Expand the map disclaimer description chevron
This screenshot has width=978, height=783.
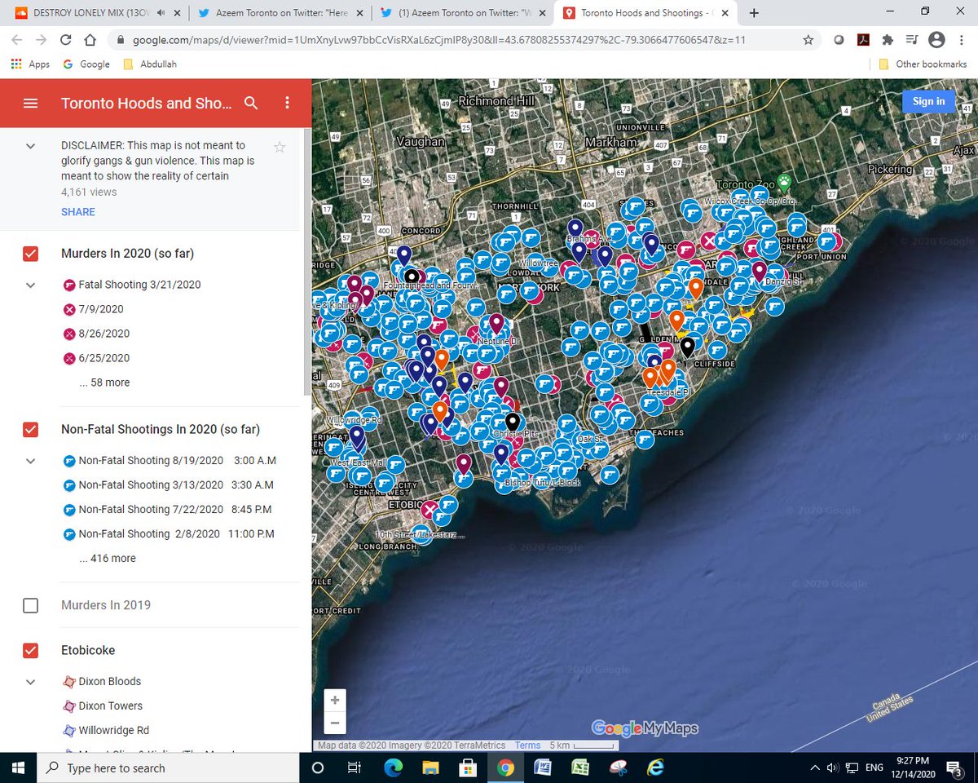click(30, 146)
